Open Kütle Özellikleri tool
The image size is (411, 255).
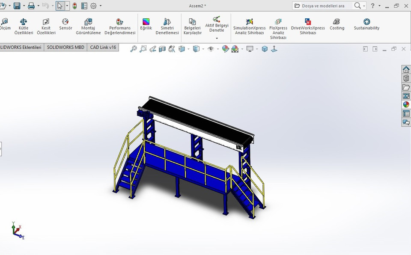click(x=24, y=27)
